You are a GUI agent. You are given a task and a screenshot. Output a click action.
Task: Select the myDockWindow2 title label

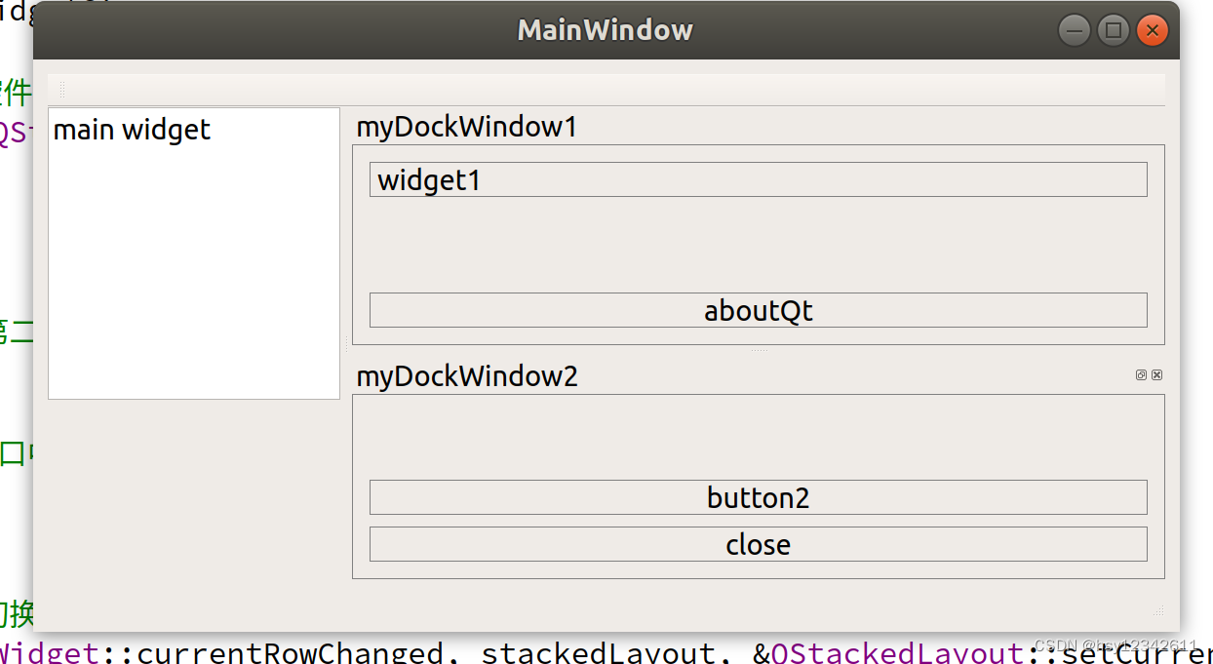coord(467,376)
